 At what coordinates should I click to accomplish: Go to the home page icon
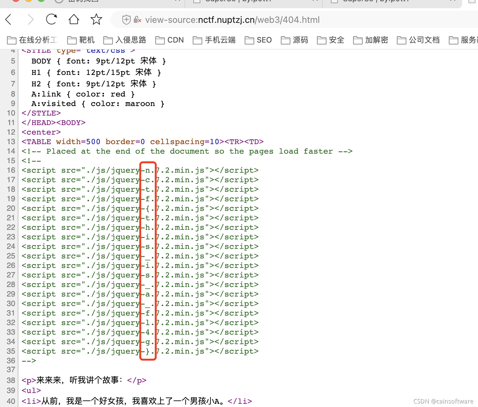point(74,19)
